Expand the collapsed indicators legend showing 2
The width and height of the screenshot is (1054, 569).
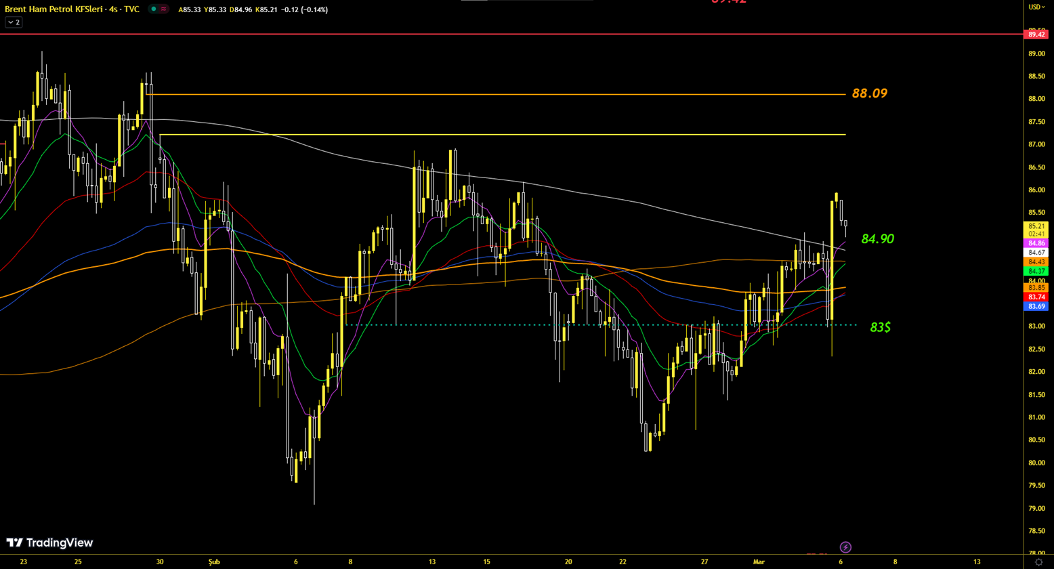point(13,22)
